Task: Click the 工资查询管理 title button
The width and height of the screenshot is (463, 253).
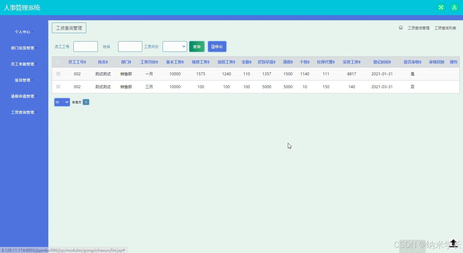Action: (x=69, y=28)
